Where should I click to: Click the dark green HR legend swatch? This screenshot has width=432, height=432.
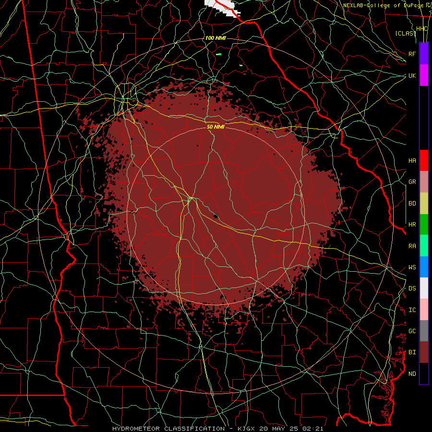pos(424,225)
